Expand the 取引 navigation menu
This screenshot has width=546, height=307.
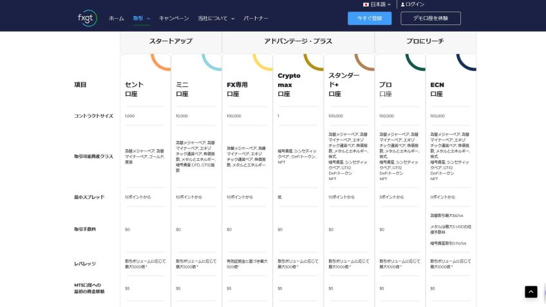tap(141, 19)
